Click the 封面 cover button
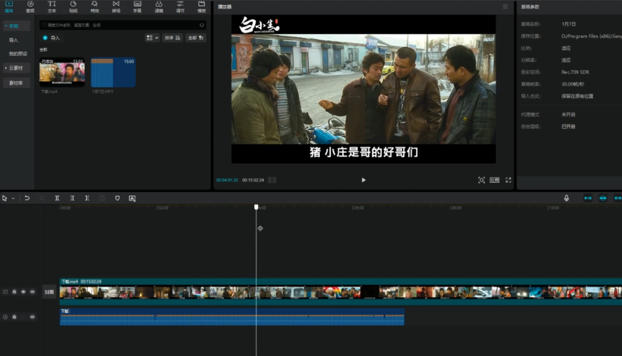This screenshot has width=622, height=356. [x=49, y=292]
